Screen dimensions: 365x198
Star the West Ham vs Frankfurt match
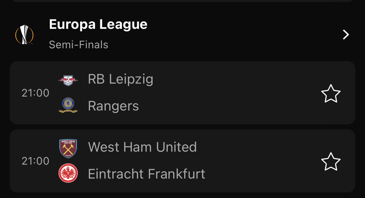coord(331,161)
